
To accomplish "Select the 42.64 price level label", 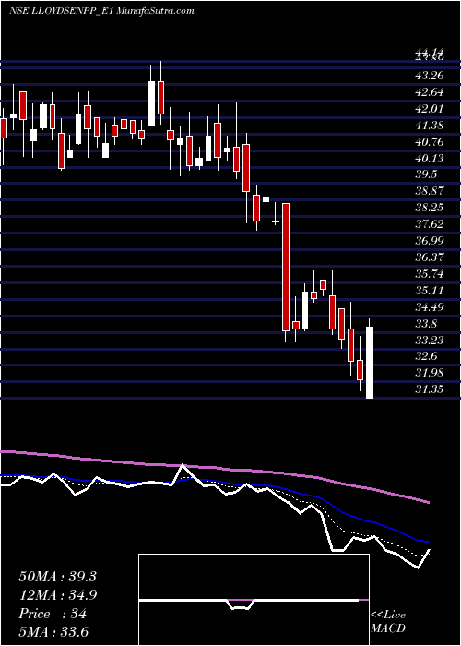I will click(x=430, y=92).
